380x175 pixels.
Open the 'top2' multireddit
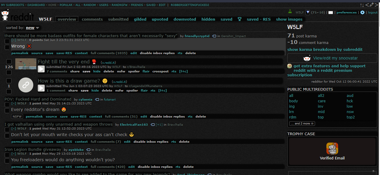coord(351,117)
